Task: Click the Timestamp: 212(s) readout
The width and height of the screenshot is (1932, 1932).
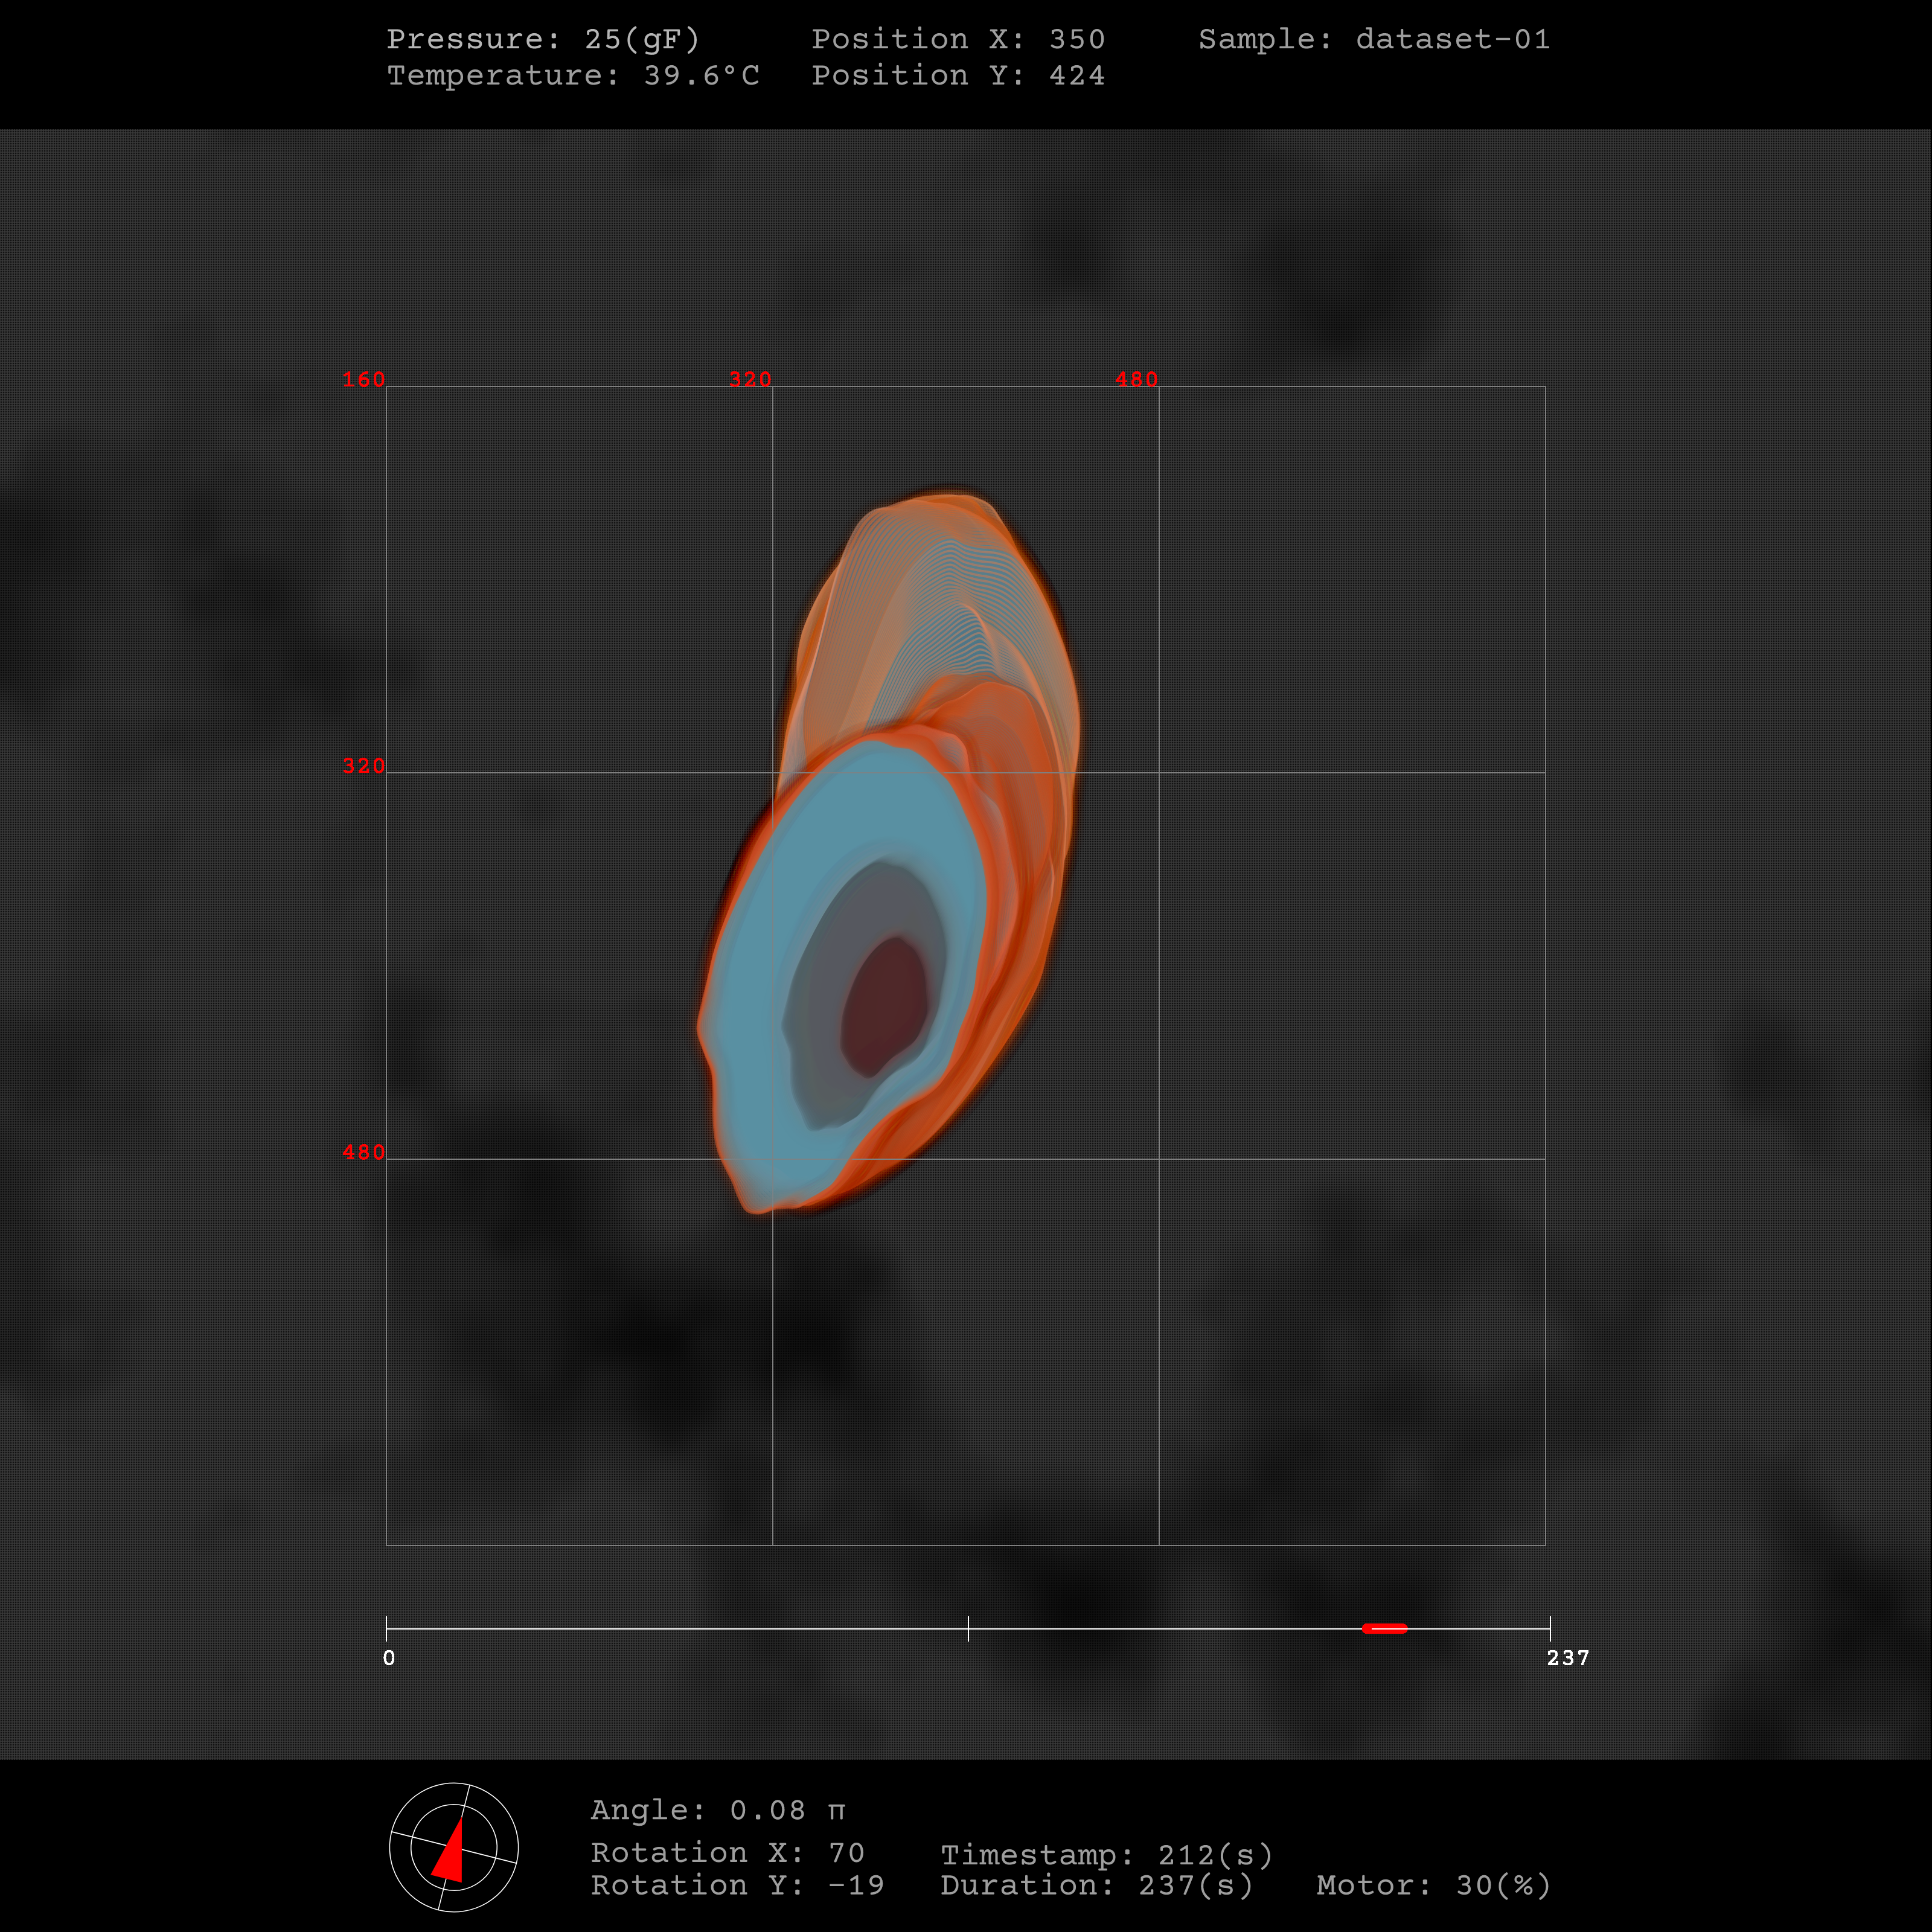Action: 1106,1855
